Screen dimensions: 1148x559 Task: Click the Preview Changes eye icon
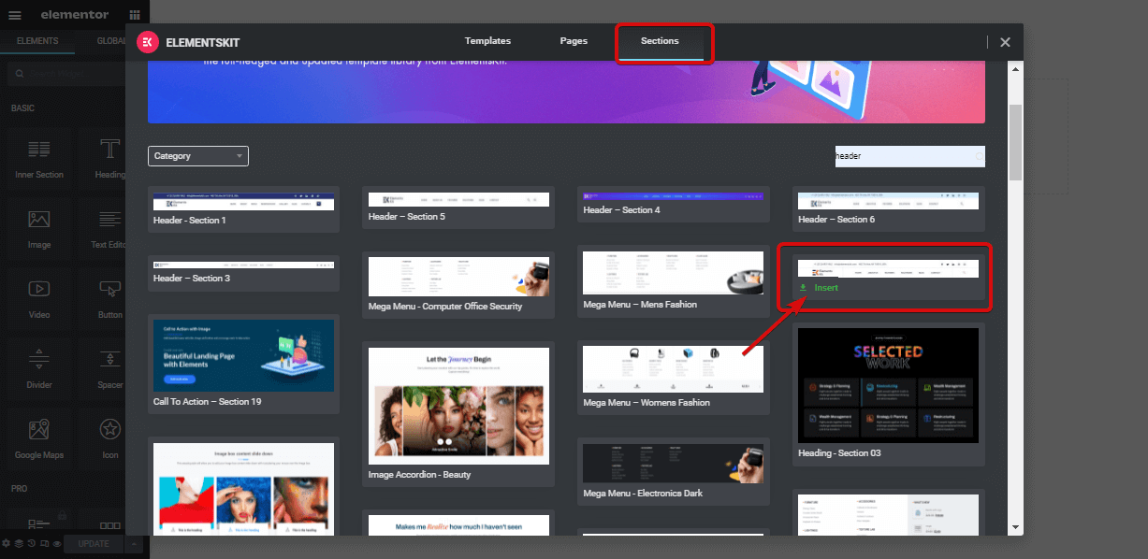(x=56, y=543)
